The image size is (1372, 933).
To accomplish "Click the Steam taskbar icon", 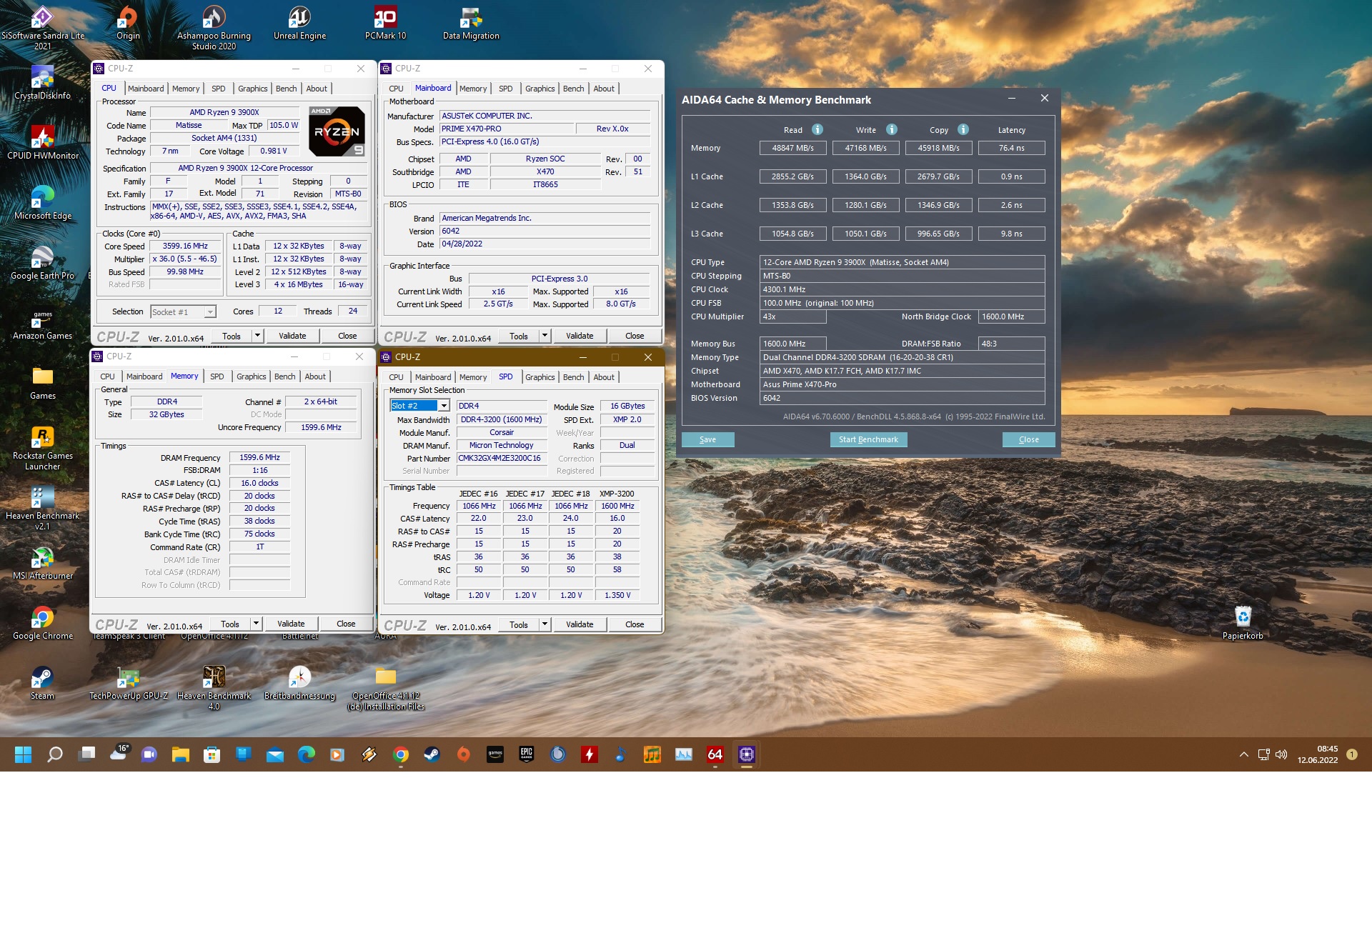I will (432, 754).
